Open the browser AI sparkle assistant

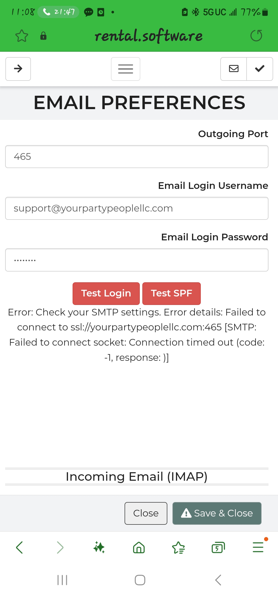coord(99,547)
